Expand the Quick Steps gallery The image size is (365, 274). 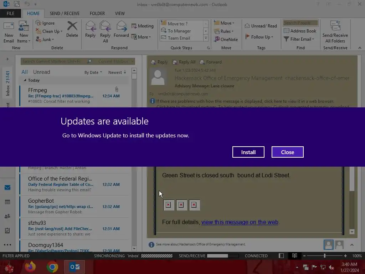[x=206, y=38]
